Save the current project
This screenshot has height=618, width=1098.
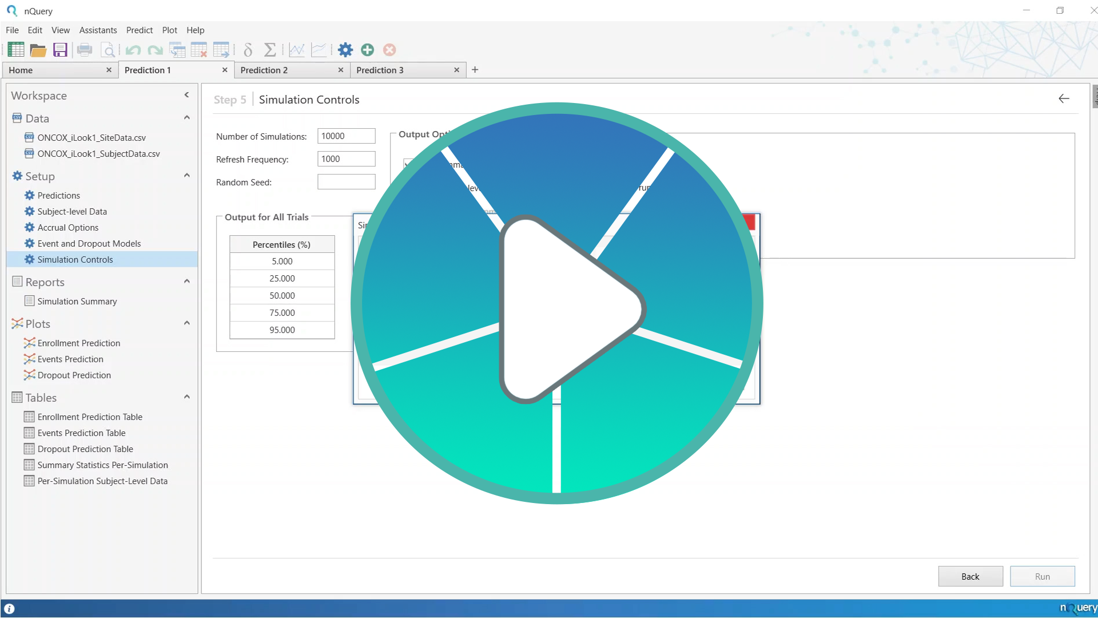point(59,50)
